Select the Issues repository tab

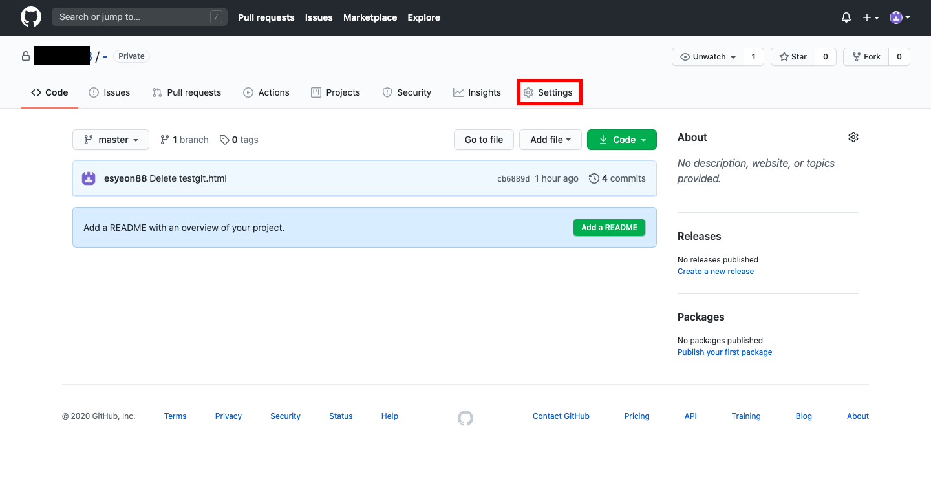[x=109, y=92]
